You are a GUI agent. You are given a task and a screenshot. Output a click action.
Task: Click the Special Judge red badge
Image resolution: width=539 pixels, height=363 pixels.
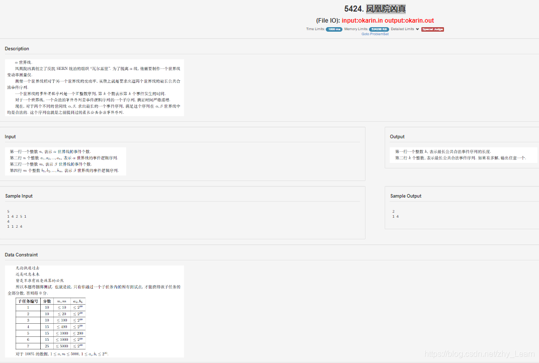coord(432,29)
